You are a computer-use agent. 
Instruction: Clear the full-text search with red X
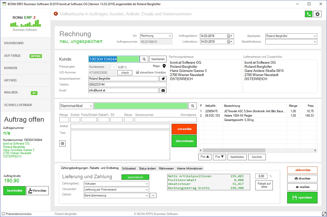pyautogui.click(x=56, y=14)
